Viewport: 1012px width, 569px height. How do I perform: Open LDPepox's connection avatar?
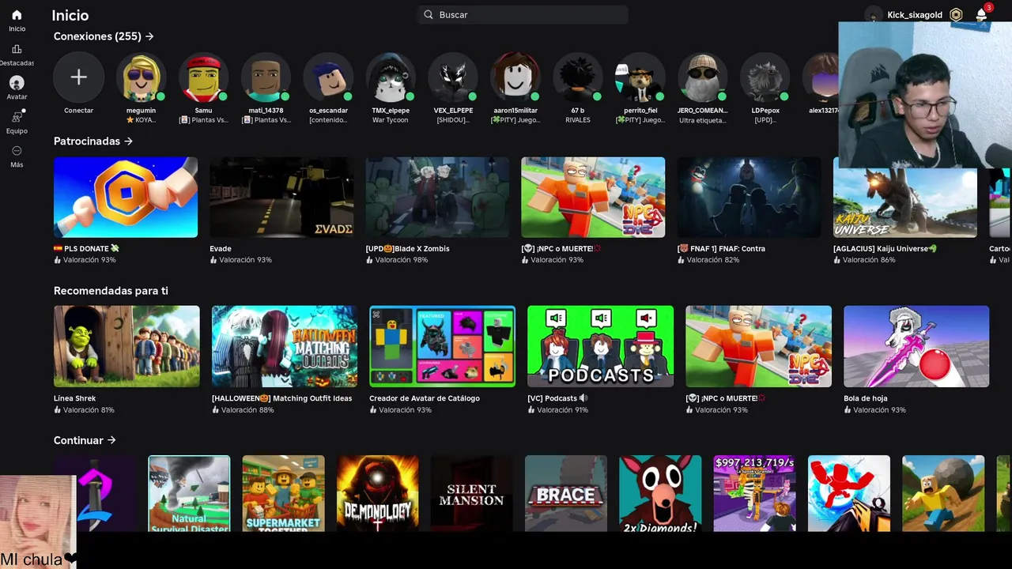[765, 77]
